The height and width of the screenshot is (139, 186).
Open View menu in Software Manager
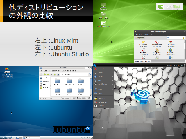pos(146,34)
